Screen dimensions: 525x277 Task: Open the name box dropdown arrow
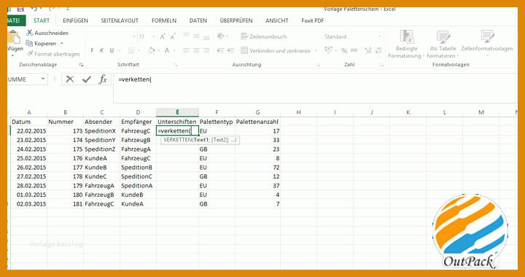click(43, 79)
